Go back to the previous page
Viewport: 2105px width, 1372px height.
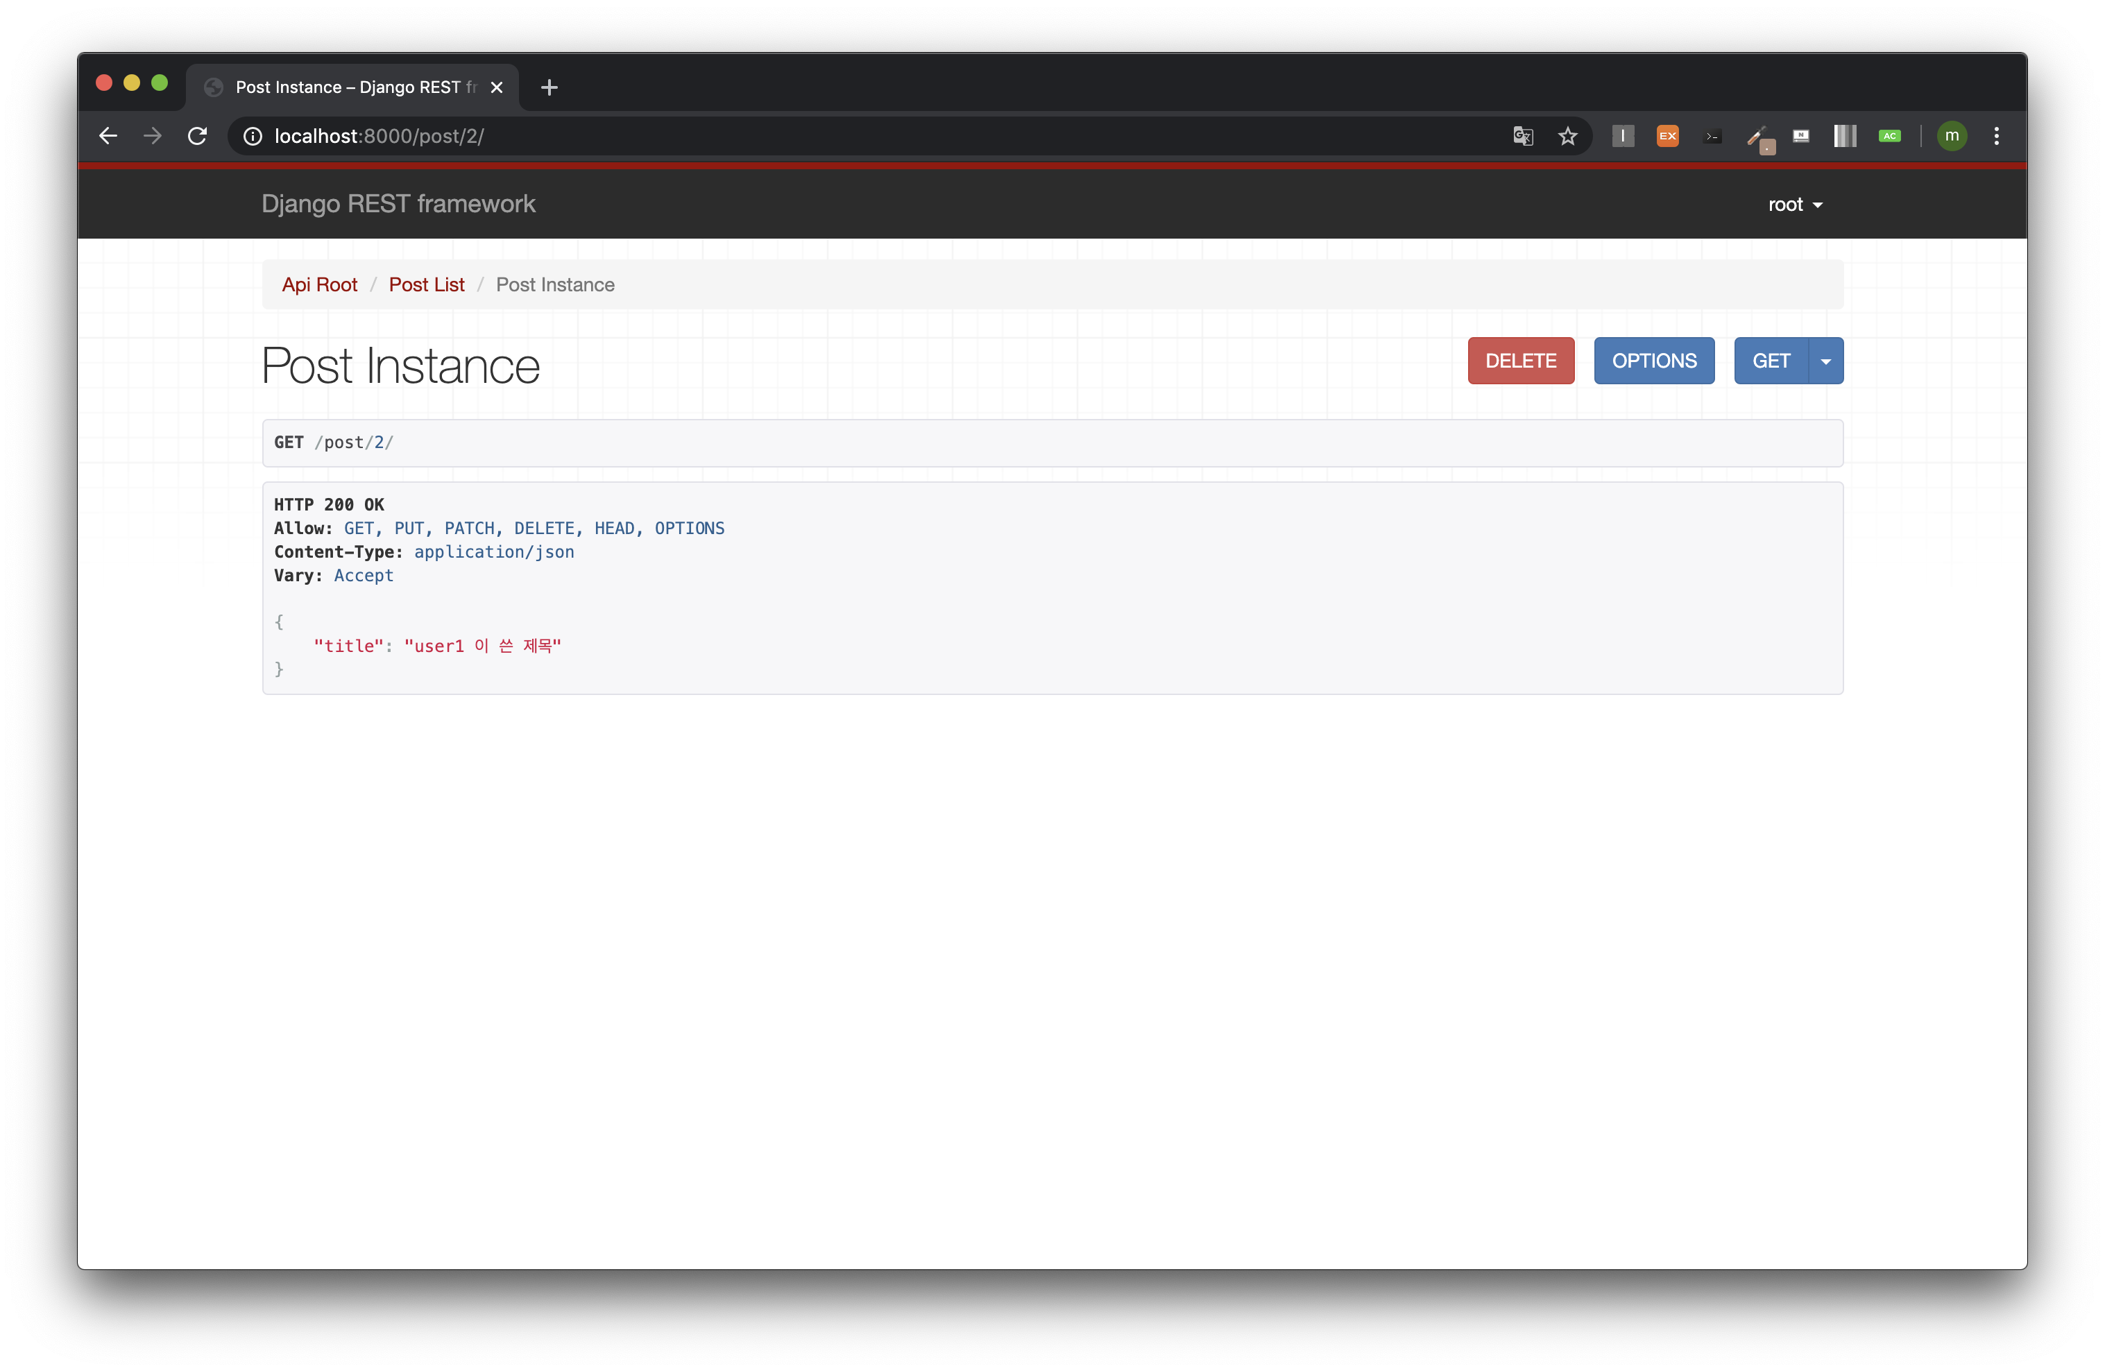pyautogui.click(x=108, y=136)
